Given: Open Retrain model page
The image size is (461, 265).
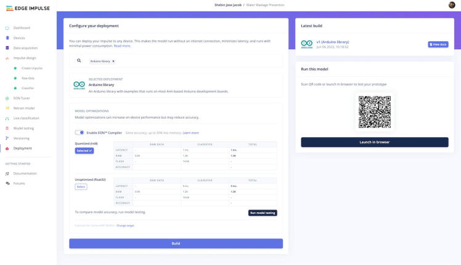Looking at the screenshot, I should coord(24,108).
